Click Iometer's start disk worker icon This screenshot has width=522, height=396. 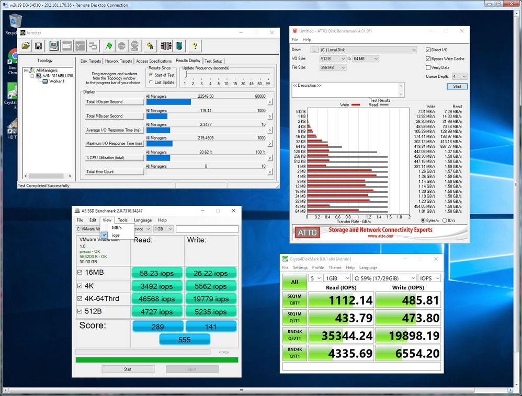click(67, 46)
